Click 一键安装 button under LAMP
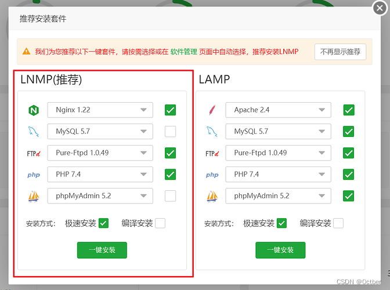 tap(280, 250)
